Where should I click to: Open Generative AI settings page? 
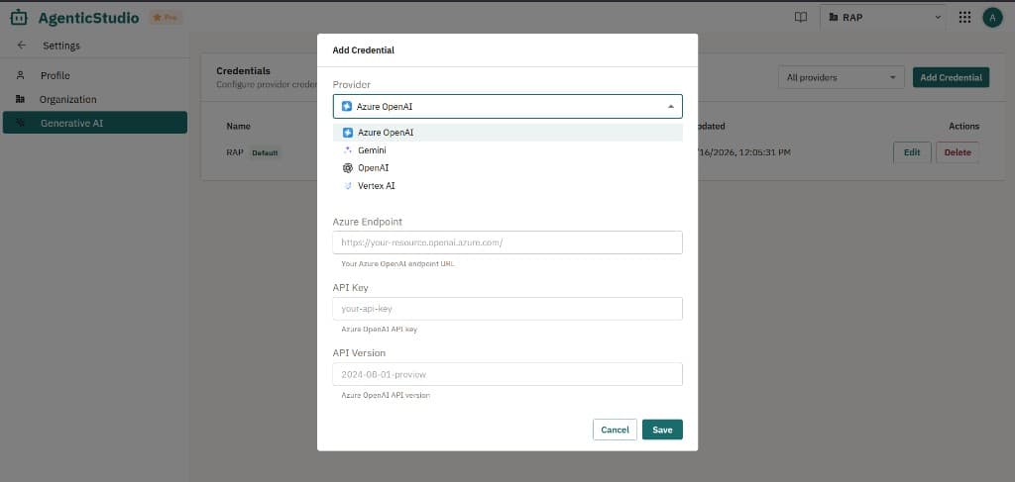pos(94,123)
